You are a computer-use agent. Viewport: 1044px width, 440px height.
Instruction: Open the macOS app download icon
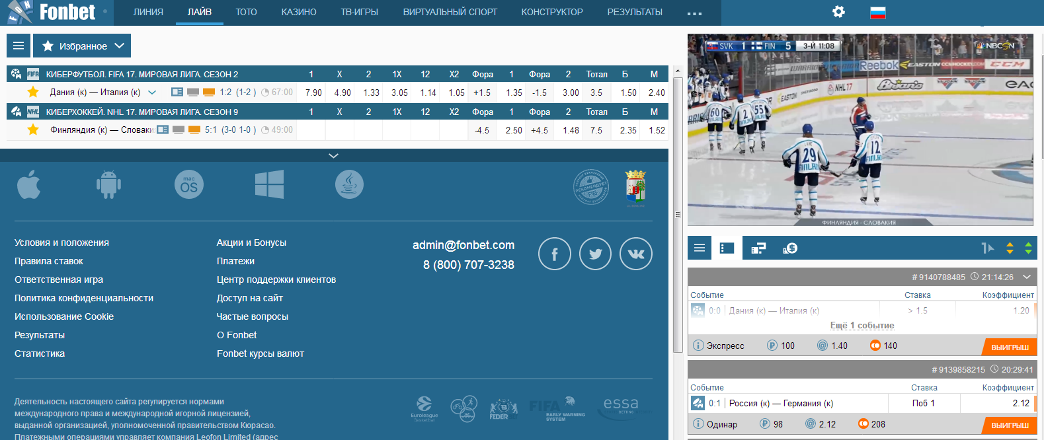tap(189, 184)
